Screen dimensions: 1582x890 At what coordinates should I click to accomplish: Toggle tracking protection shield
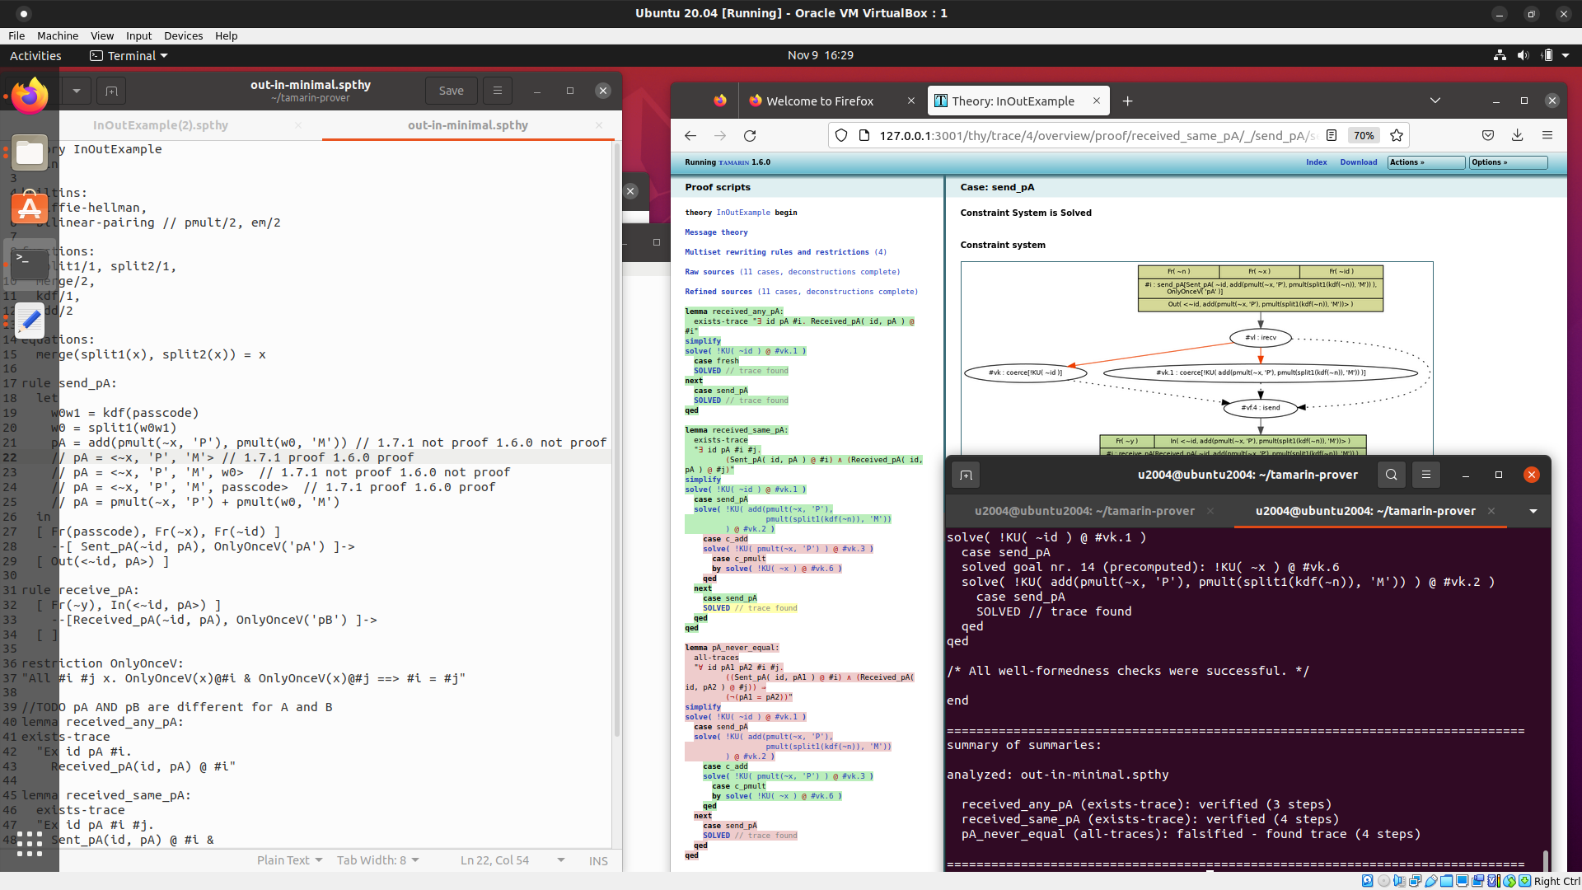click(x=840, y=135)
